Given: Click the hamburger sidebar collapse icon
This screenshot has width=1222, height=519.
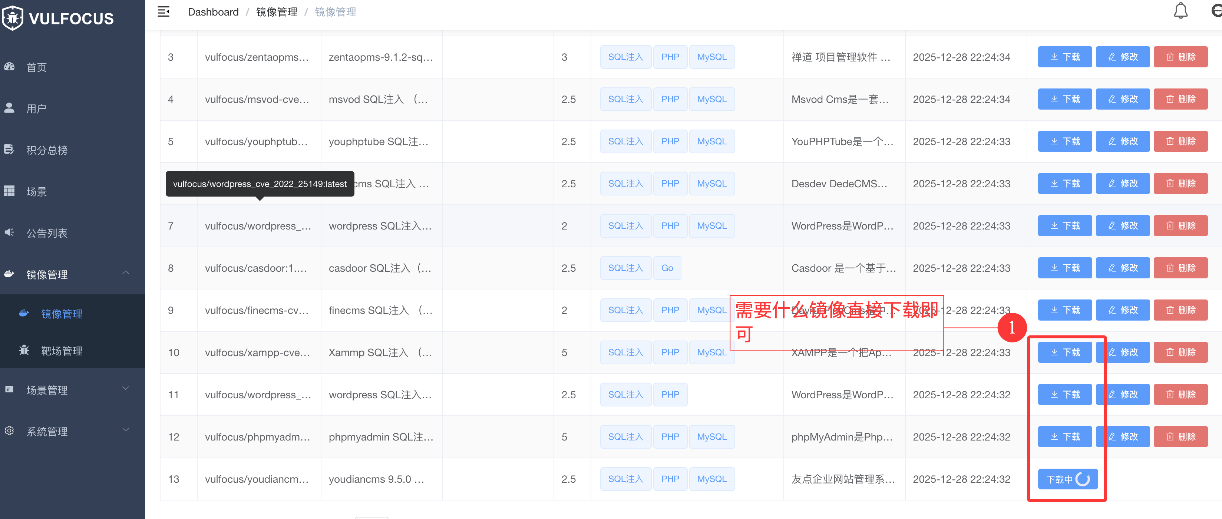Looking at the screenshot, I should 163,12.
